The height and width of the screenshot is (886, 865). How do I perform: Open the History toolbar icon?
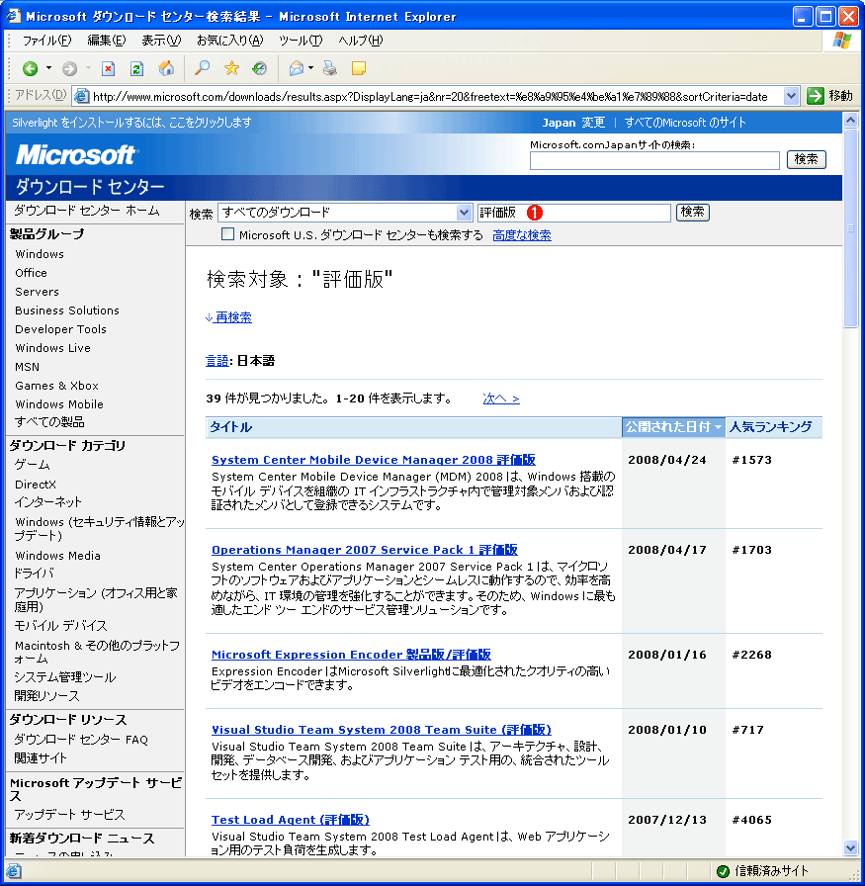(x=260, y=68)
